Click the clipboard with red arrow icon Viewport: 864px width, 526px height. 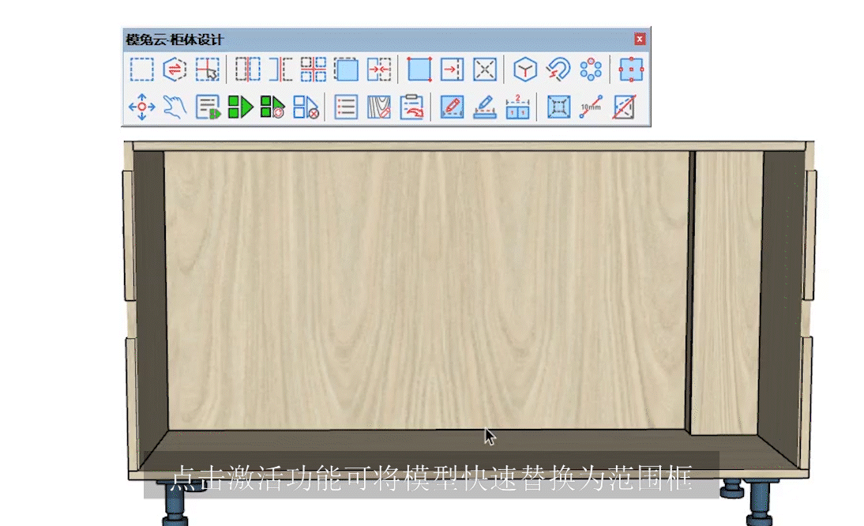(x=411, y=107)
